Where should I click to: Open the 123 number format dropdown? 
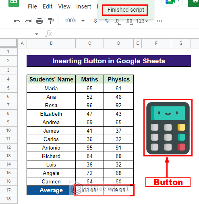pos(142,21)
